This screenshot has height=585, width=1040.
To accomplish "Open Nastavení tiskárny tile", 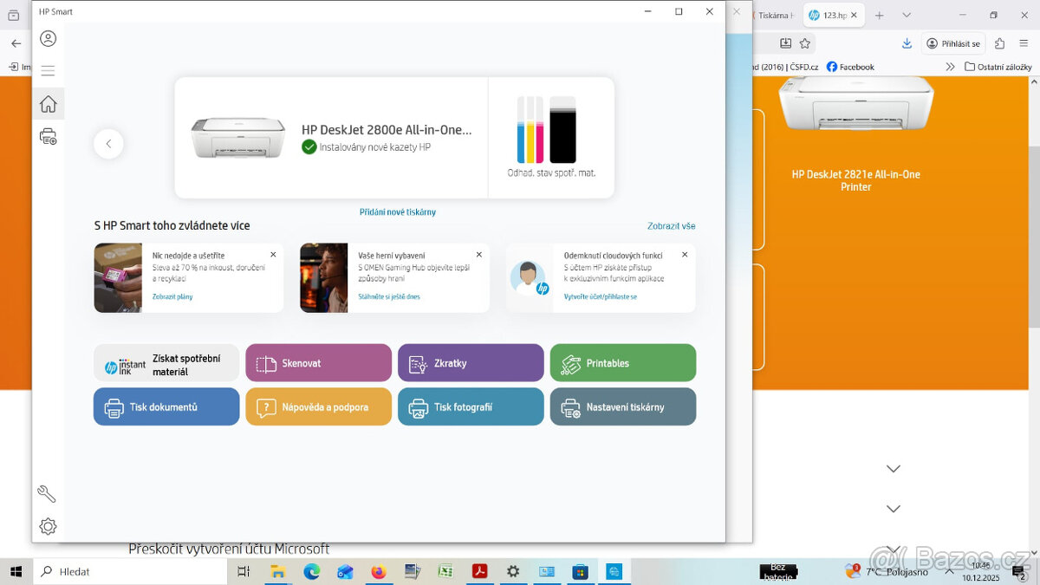I will point(622,406).
